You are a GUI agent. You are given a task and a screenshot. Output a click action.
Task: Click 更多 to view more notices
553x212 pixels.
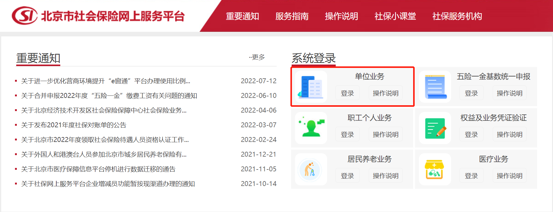click(x=258, y=57)
